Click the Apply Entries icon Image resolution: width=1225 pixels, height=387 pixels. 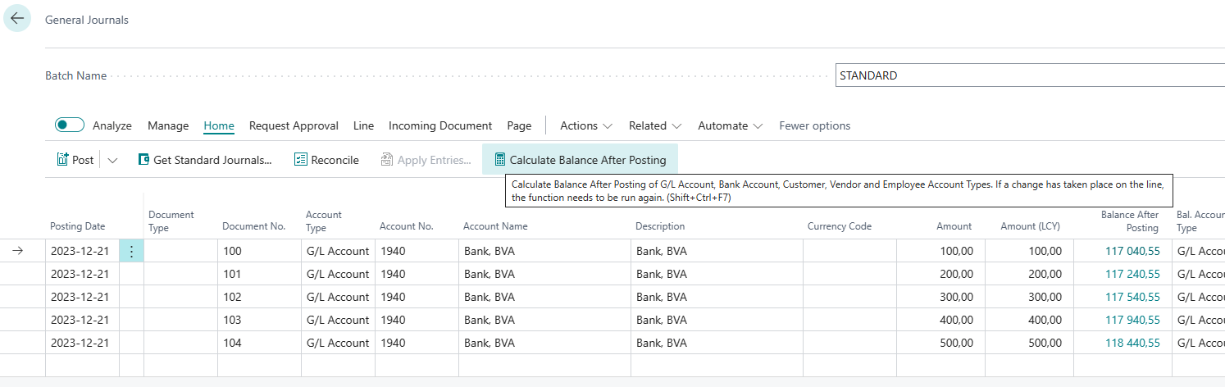(387, 160)
